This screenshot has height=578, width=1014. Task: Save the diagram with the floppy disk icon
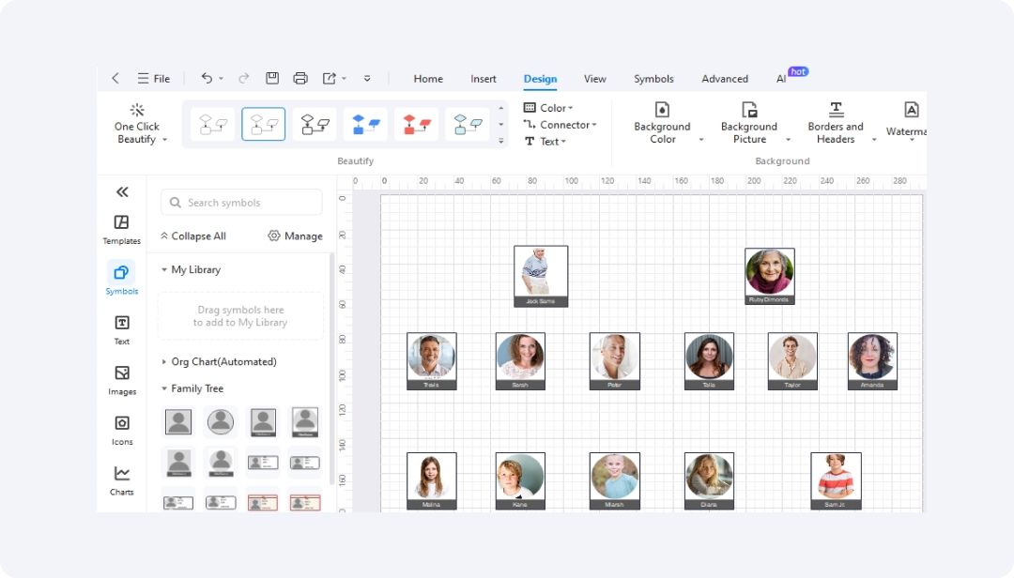[x=272, y=78]
